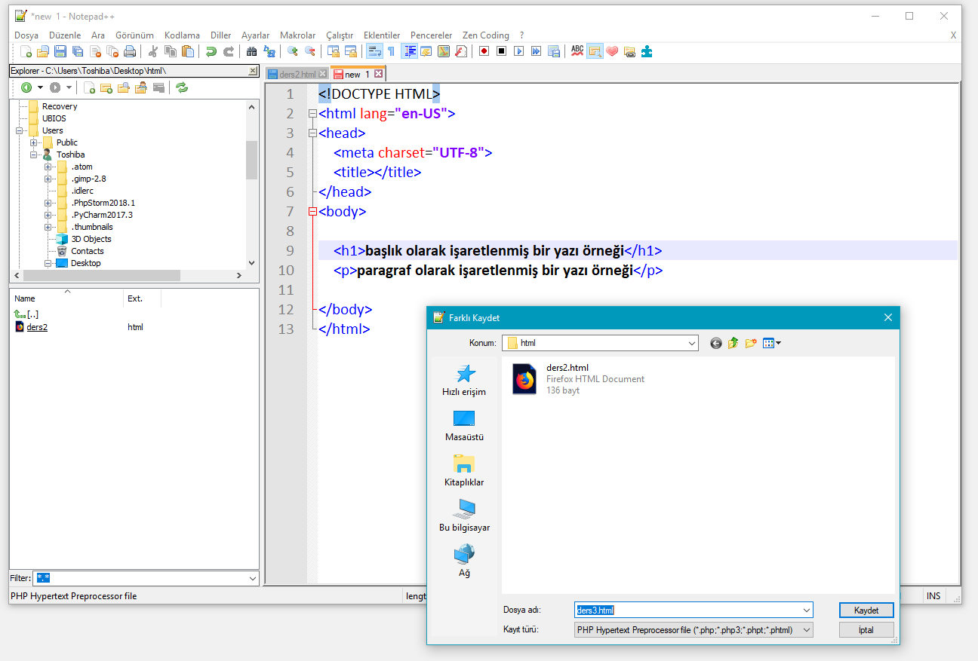
Task: Toggle word wrap toolbar icon
Action: [374, 51]
